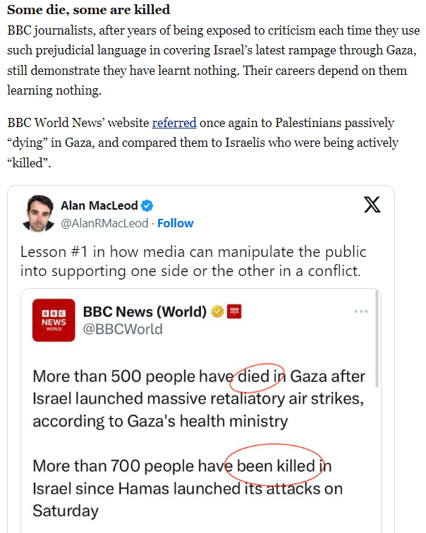
Task: Click the small red BBC affiliation badge
Action: (x=234, y=311)
